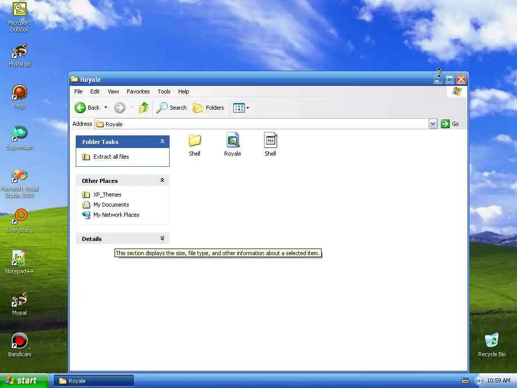
Task: Click the greyed Forward arrow icon
Action: [120, 108]
